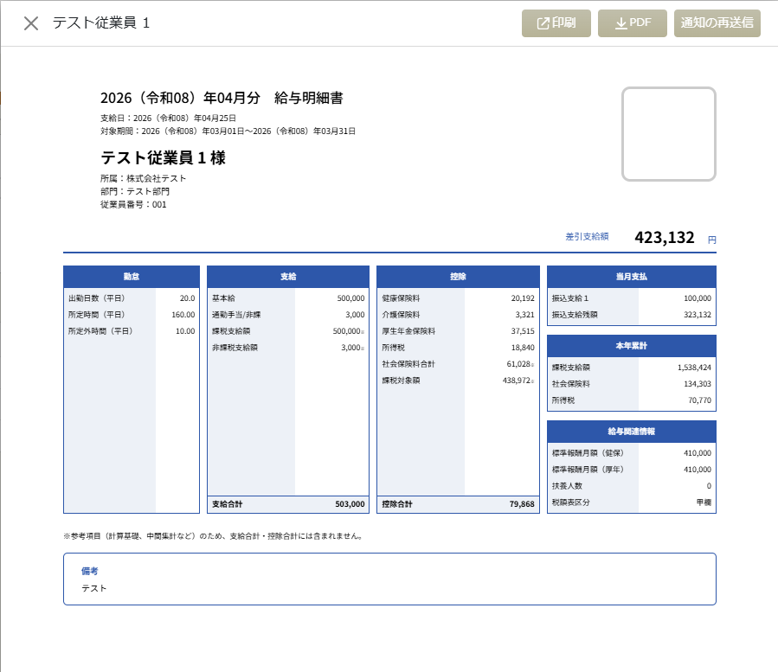Click the 基本給 row in 支給
This screenshot has height=672, width=778.
click(x=288, y=298)
